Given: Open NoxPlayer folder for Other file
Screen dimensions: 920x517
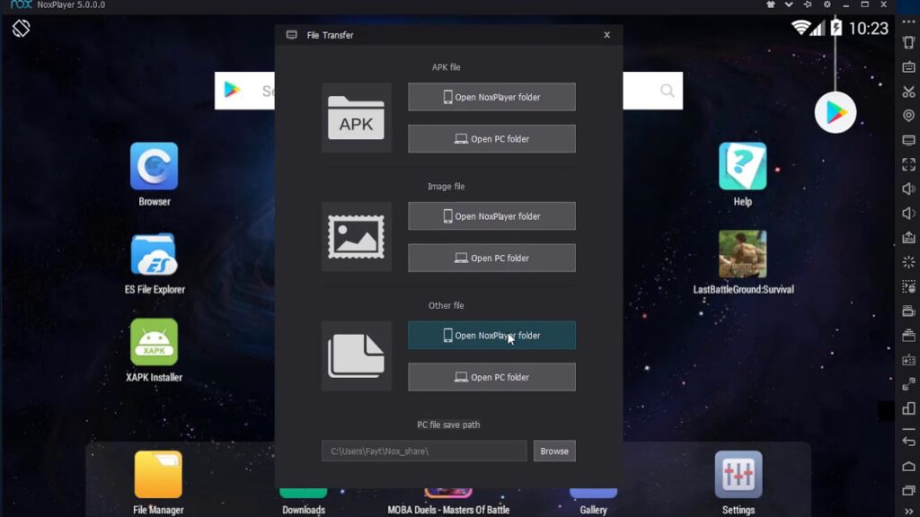Looking at the screenshot, I should point(491,336).
